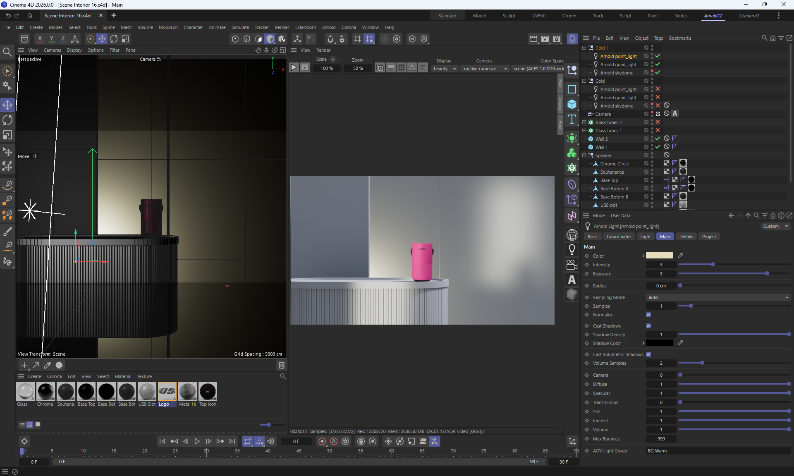The image size is (794, 476).
Task: Start the IPR render play button
Action: [x=294, y=68]
